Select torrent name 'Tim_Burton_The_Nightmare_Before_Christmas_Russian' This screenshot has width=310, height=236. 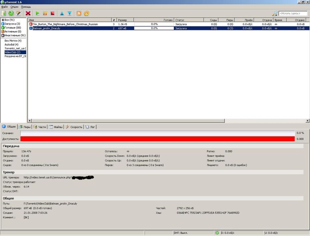pos(65,24)
